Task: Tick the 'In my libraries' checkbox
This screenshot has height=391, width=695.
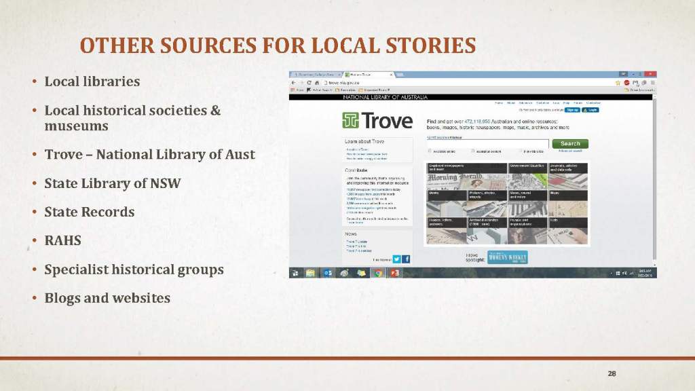Action: [520, 151]
